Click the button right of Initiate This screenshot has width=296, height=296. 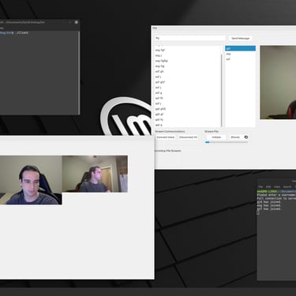[235, 137]
